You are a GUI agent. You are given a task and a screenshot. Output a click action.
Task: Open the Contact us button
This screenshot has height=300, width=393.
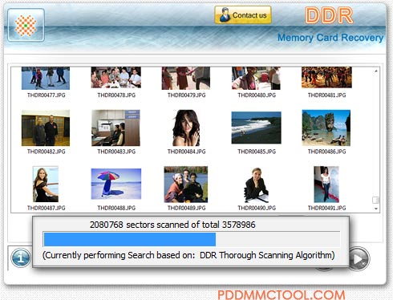point(243,15)
